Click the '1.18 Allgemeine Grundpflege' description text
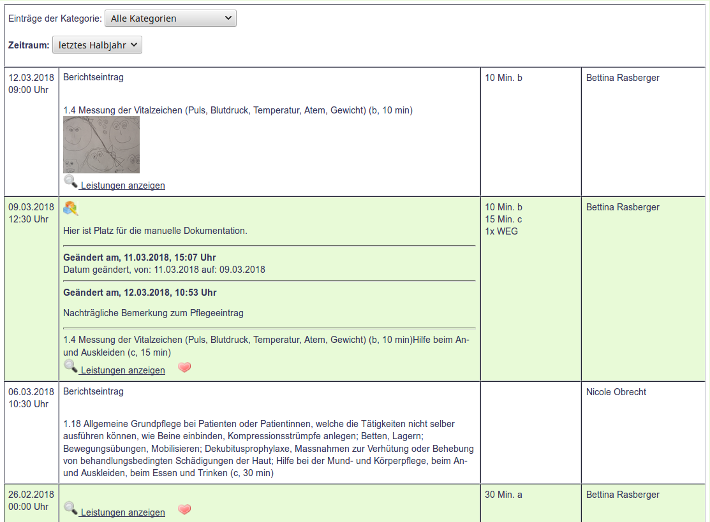 pos(268,448)
